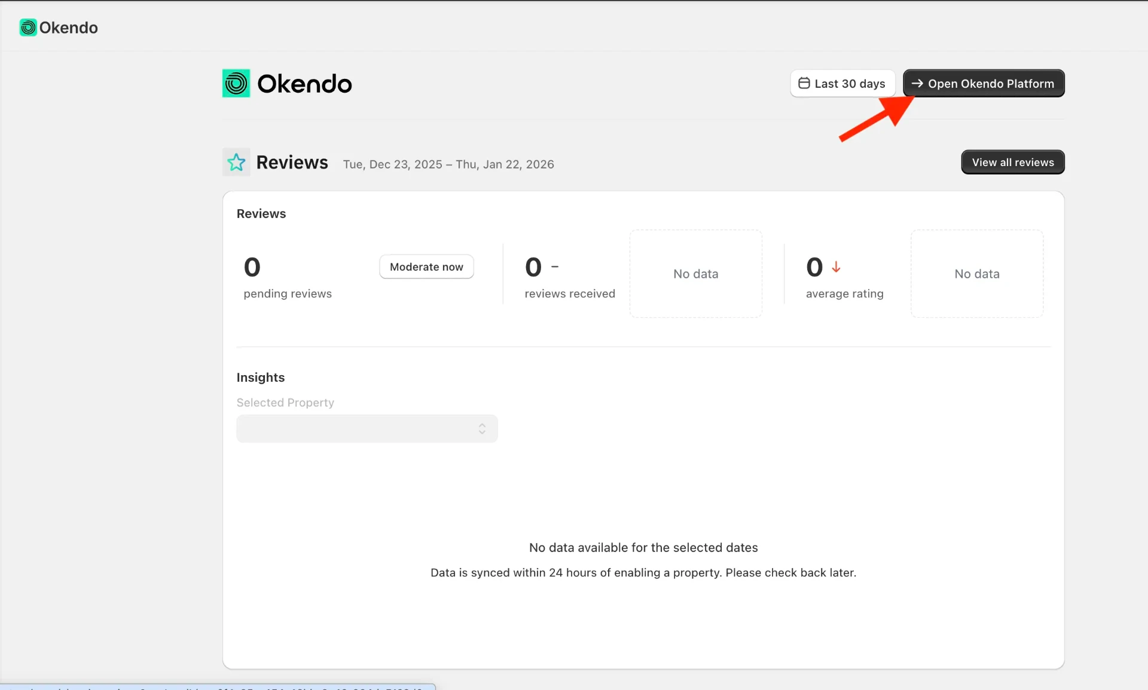
Task: Click the date range 'Tue, Dec 23, 2025' text
Action: 392,164
